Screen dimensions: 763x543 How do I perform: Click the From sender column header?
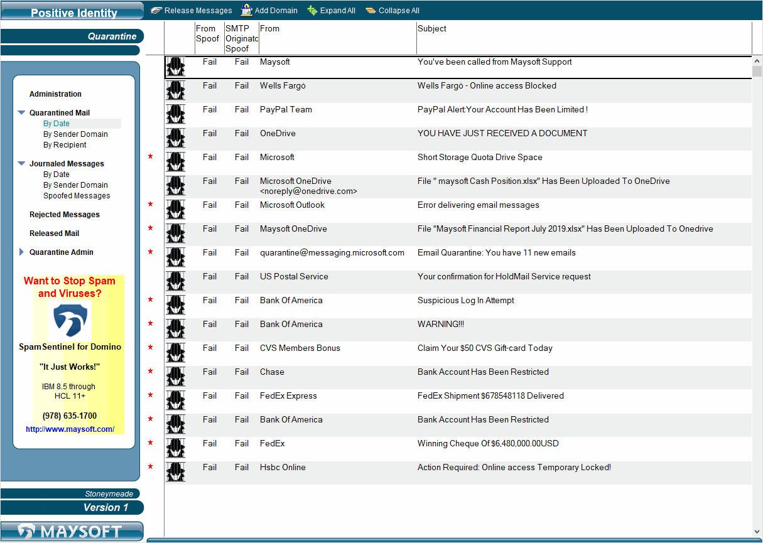click(338, 38)
